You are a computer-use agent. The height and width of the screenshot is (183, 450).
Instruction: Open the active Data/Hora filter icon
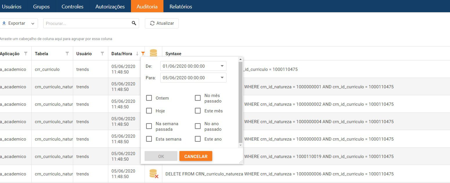(143, 53)
